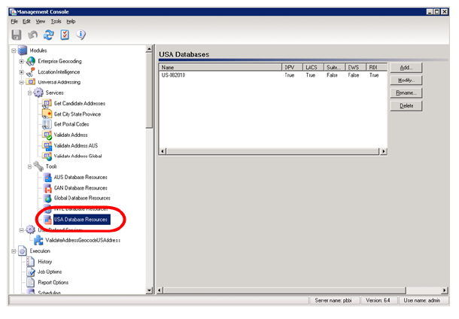
Task: Sort by the Name column header
Action: coord(220,67)
